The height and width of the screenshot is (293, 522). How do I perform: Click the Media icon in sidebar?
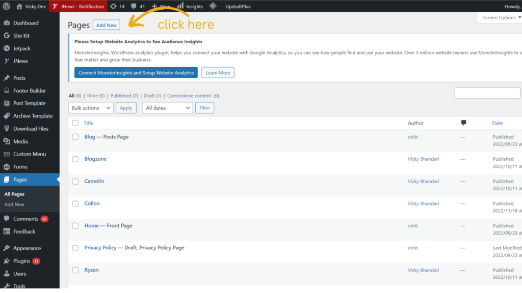pos(7,141)
